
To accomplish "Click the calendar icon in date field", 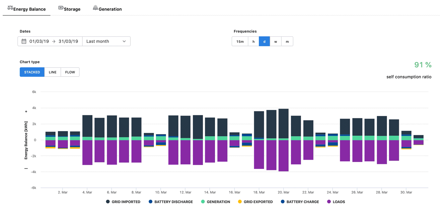I will (x=24, y=41).
